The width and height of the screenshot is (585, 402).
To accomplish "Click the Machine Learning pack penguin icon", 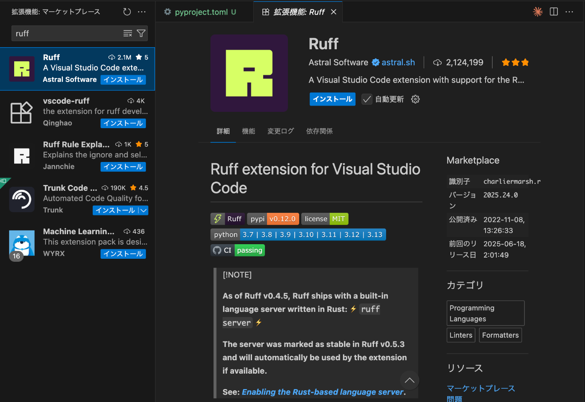I will (22, 243).
